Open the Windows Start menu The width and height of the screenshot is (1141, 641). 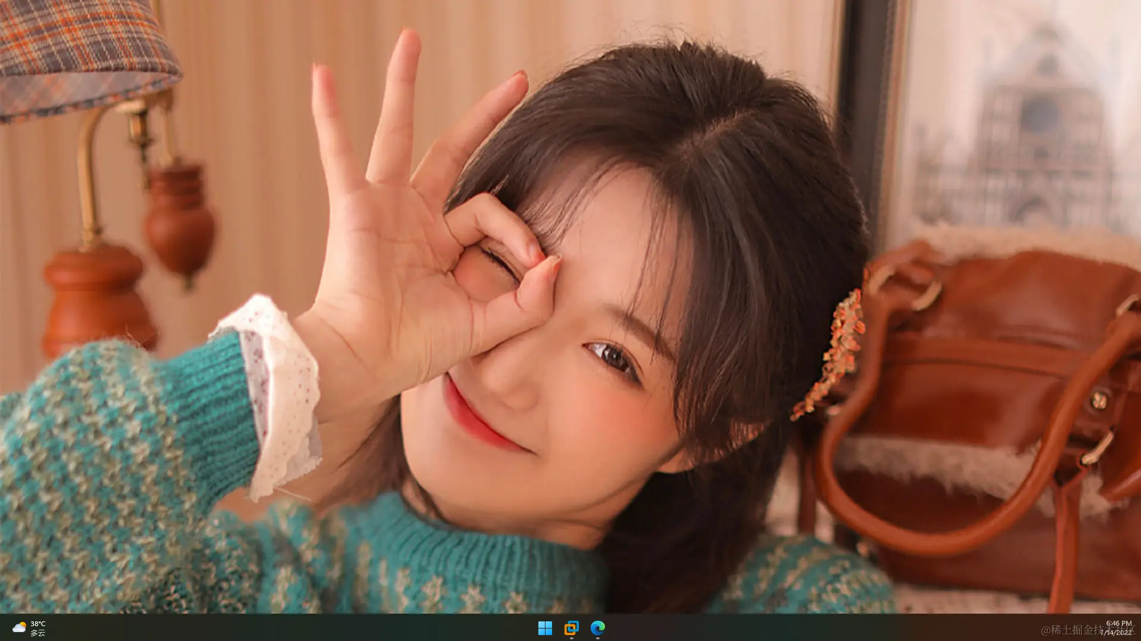545,628
